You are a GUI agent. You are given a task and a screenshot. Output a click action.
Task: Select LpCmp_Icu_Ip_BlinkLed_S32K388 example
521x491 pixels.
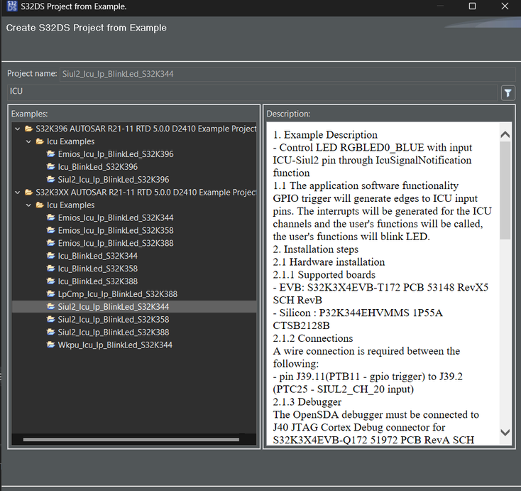118,294
